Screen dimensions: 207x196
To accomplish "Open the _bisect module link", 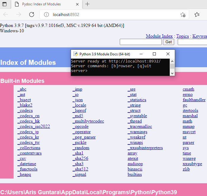I will pos(24,100).
